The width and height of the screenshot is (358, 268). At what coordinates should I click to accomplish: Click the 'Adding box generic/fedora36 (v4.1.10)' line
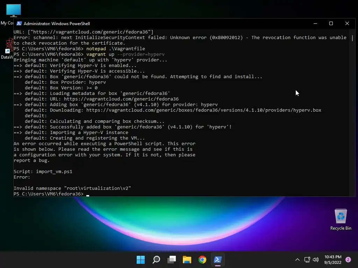click(115, 105)
